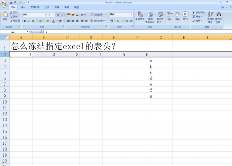The height and width of the screenshot is (166, 232).
Task: Open the orientation text-angle tool
Action: coord(83,15)
